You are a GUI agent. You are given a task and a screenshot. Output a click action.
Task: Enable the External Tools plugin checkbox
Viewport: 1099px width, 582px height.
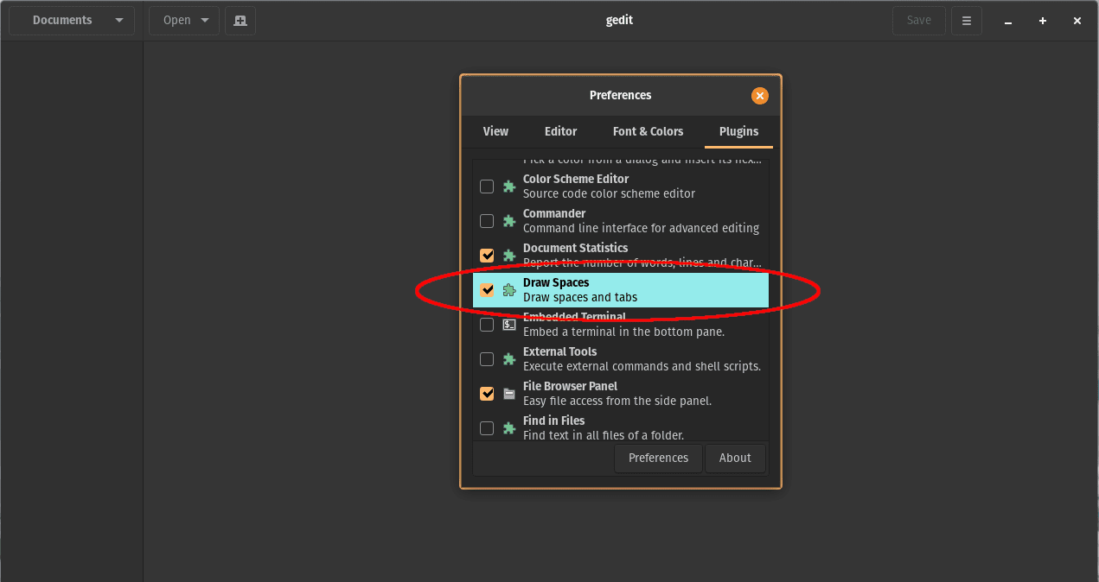[x=487, y=359]
